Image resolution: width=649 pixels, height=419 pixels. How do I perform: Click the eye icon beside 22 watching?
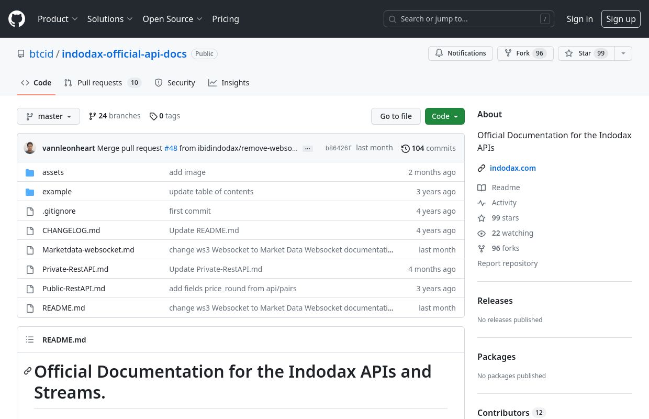point(482,233)
